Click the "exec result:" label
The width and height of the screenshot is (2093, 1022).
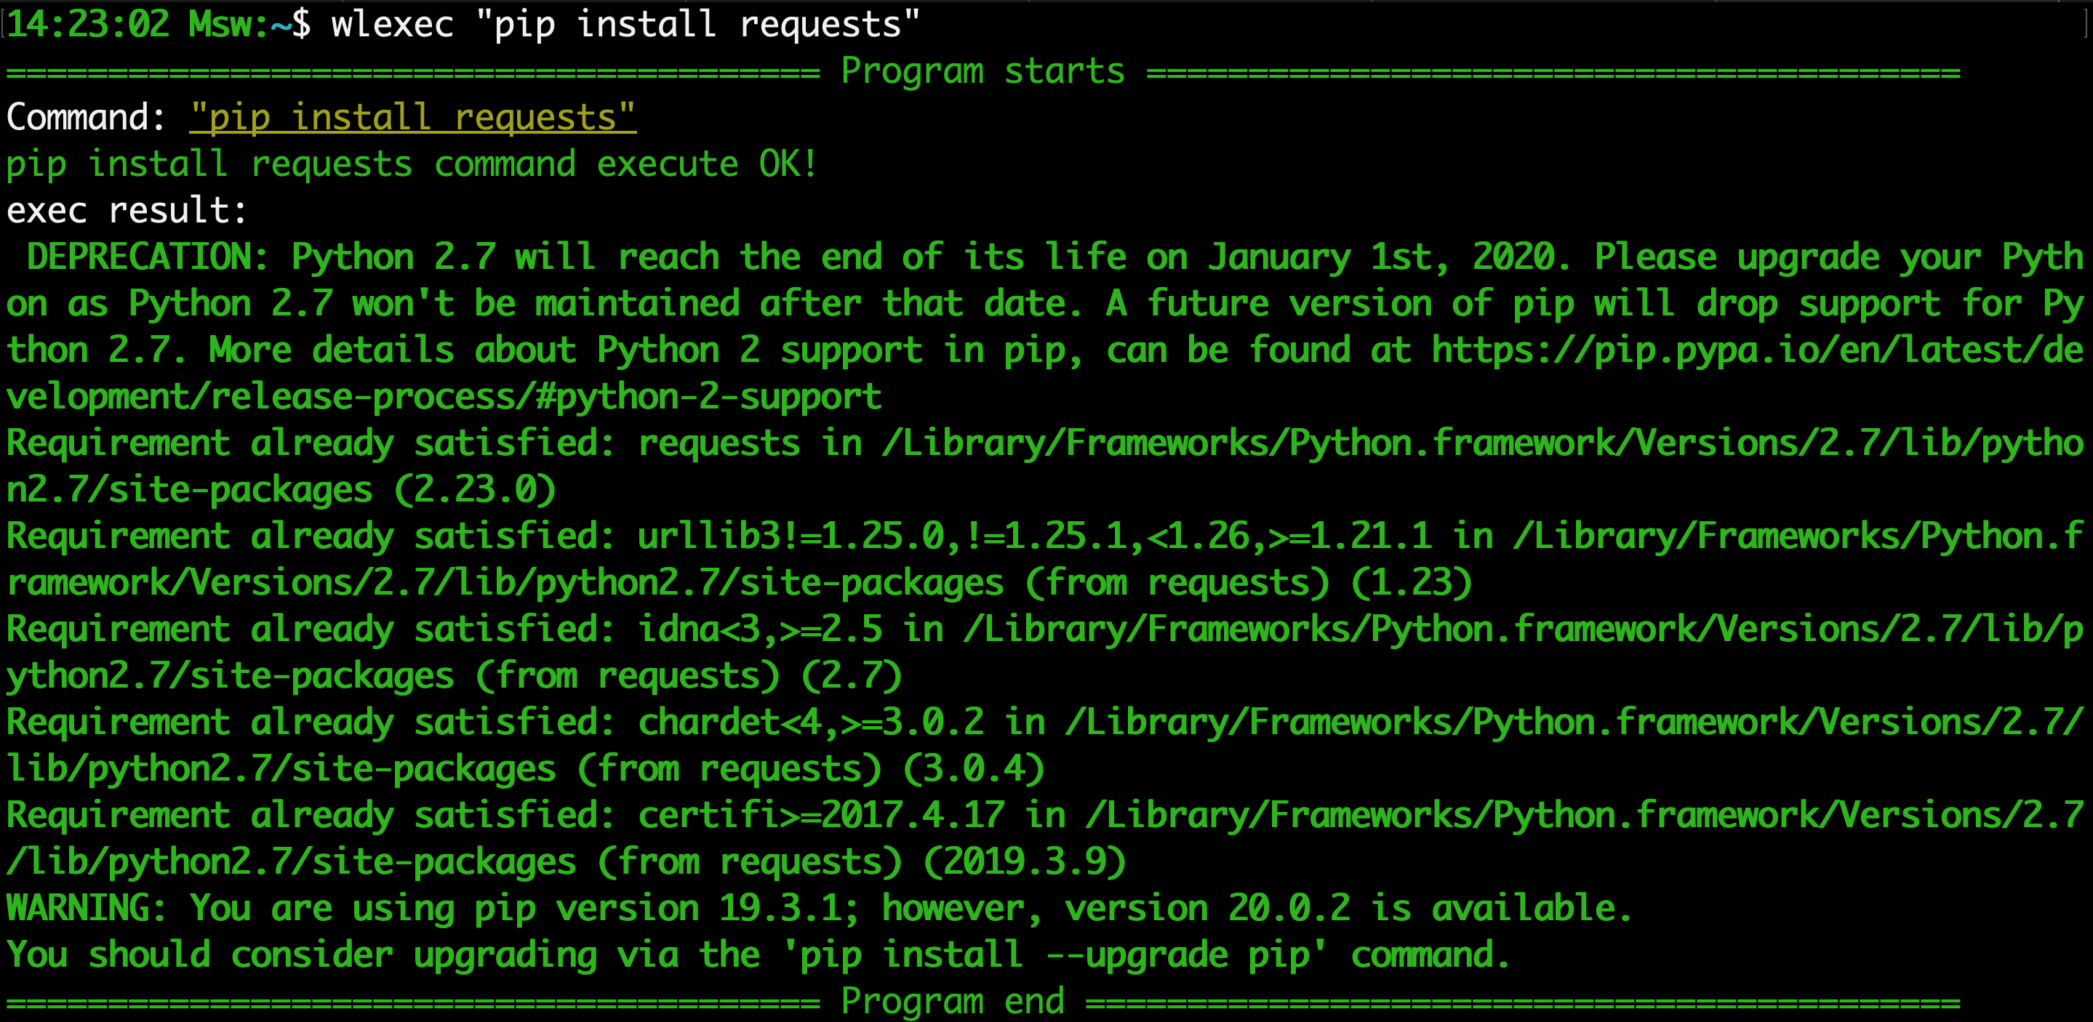point(127,210)
